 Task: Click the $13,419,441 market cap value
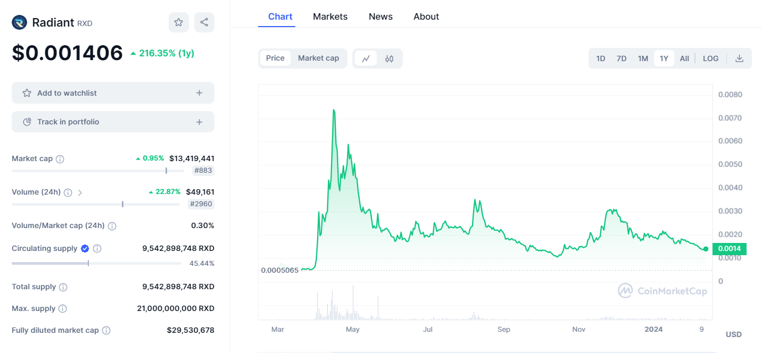pos(192,158)
